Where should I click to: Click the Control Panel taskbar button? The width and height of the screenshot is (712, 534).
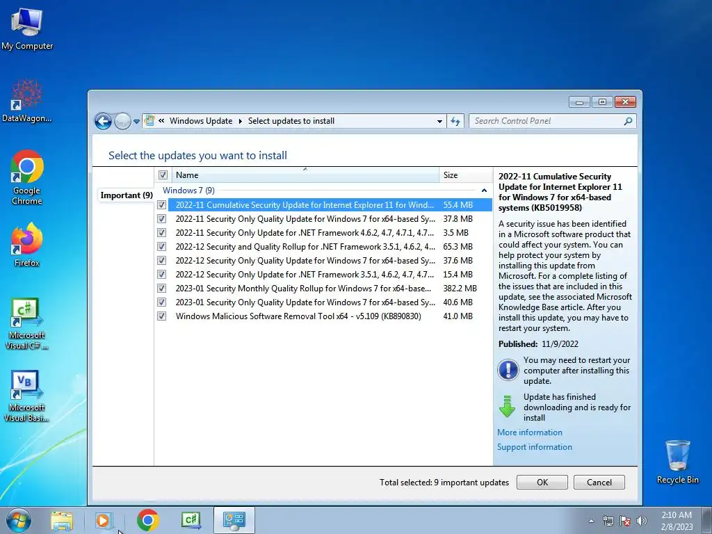pos(234,520)
